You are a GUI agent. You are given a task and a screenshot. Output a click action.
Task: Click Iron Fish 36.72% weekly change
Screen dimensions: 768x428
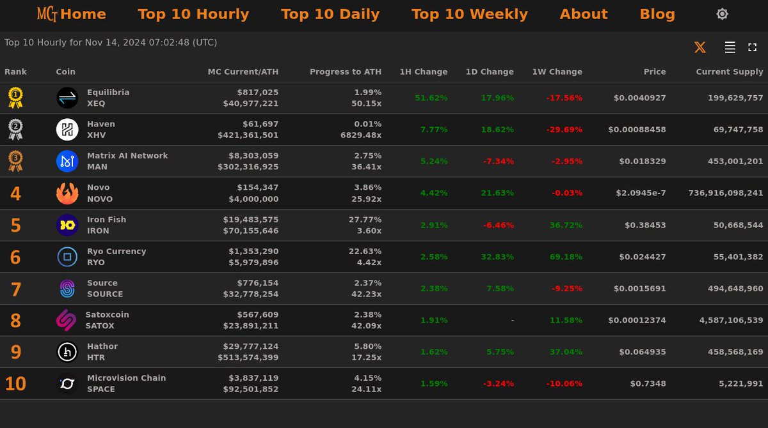pos(566,225)
